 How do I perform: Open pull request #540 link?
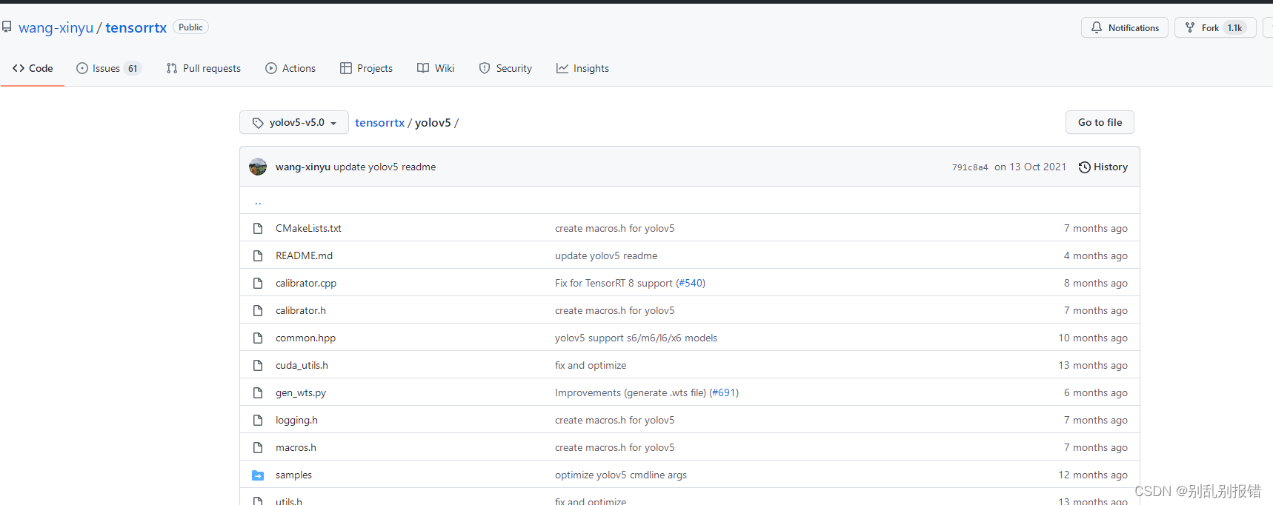691,283
